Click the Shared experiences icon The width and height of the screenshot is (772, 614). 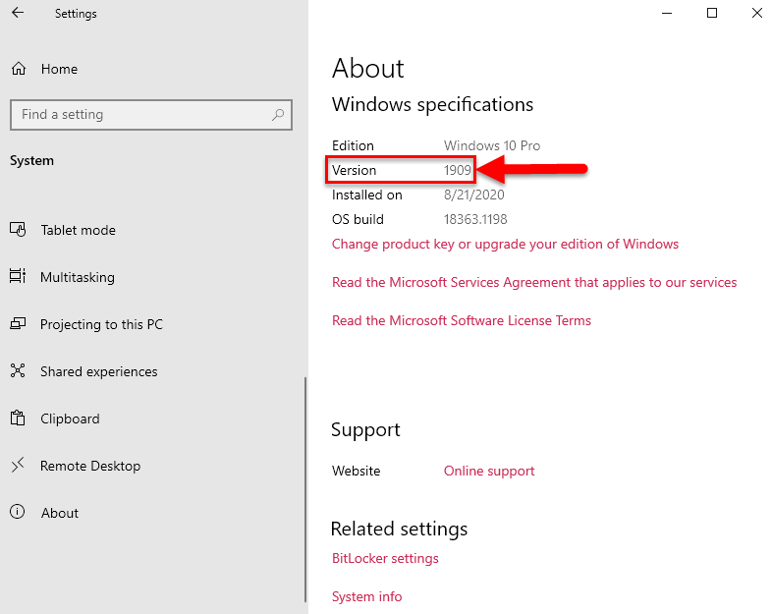18,371
